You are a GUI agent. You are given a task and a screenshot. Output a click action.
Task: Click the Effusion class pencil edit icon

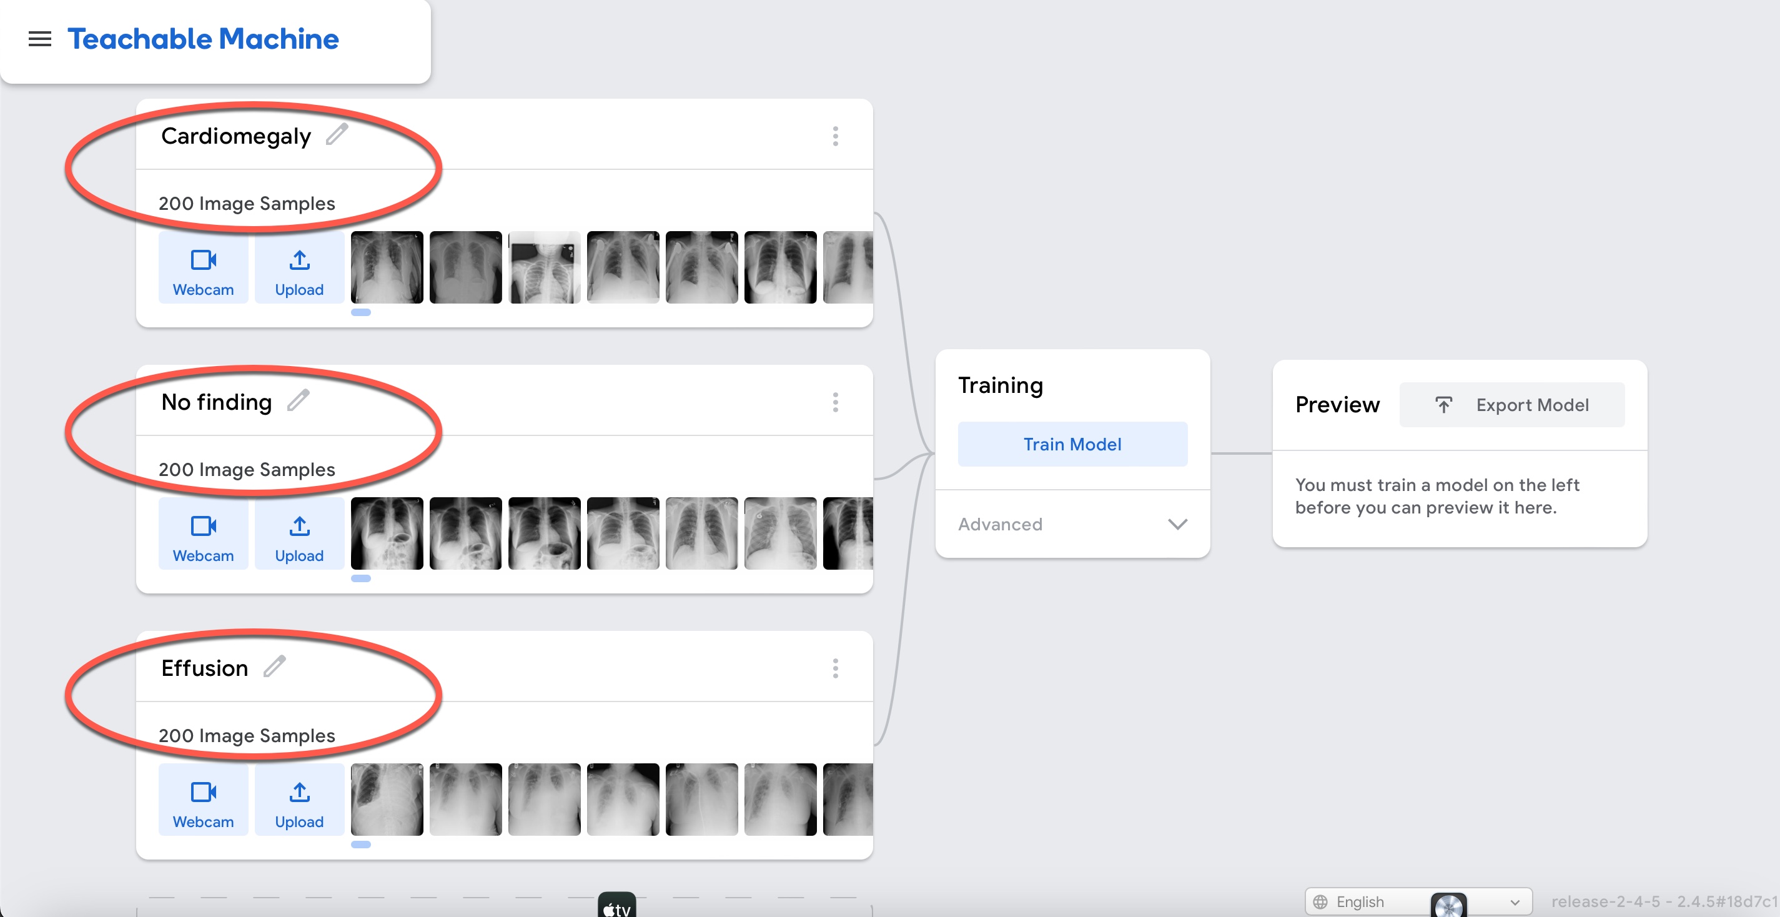pos(274,667)
